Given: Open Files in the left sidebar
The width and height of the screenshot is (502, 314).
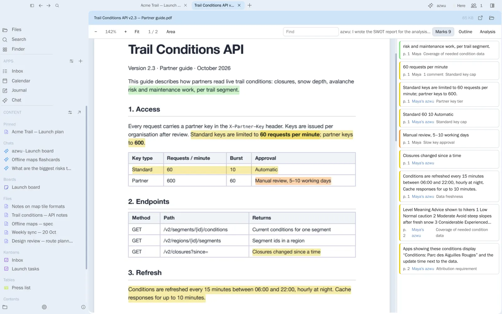Looking at the screenshot, I should click(16, 30).
